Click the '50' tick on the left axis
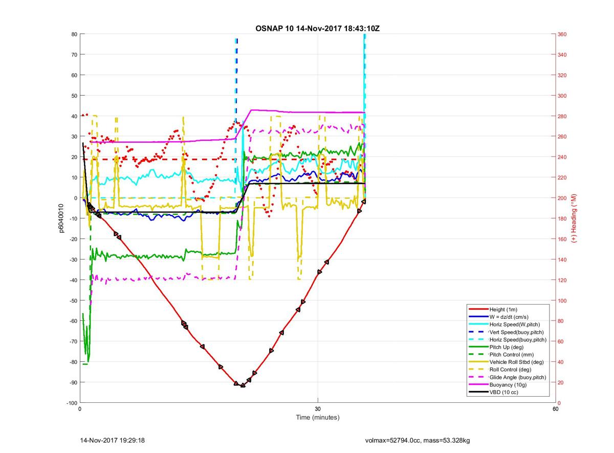The image size is (614, 453). click(x=74, y=96)
